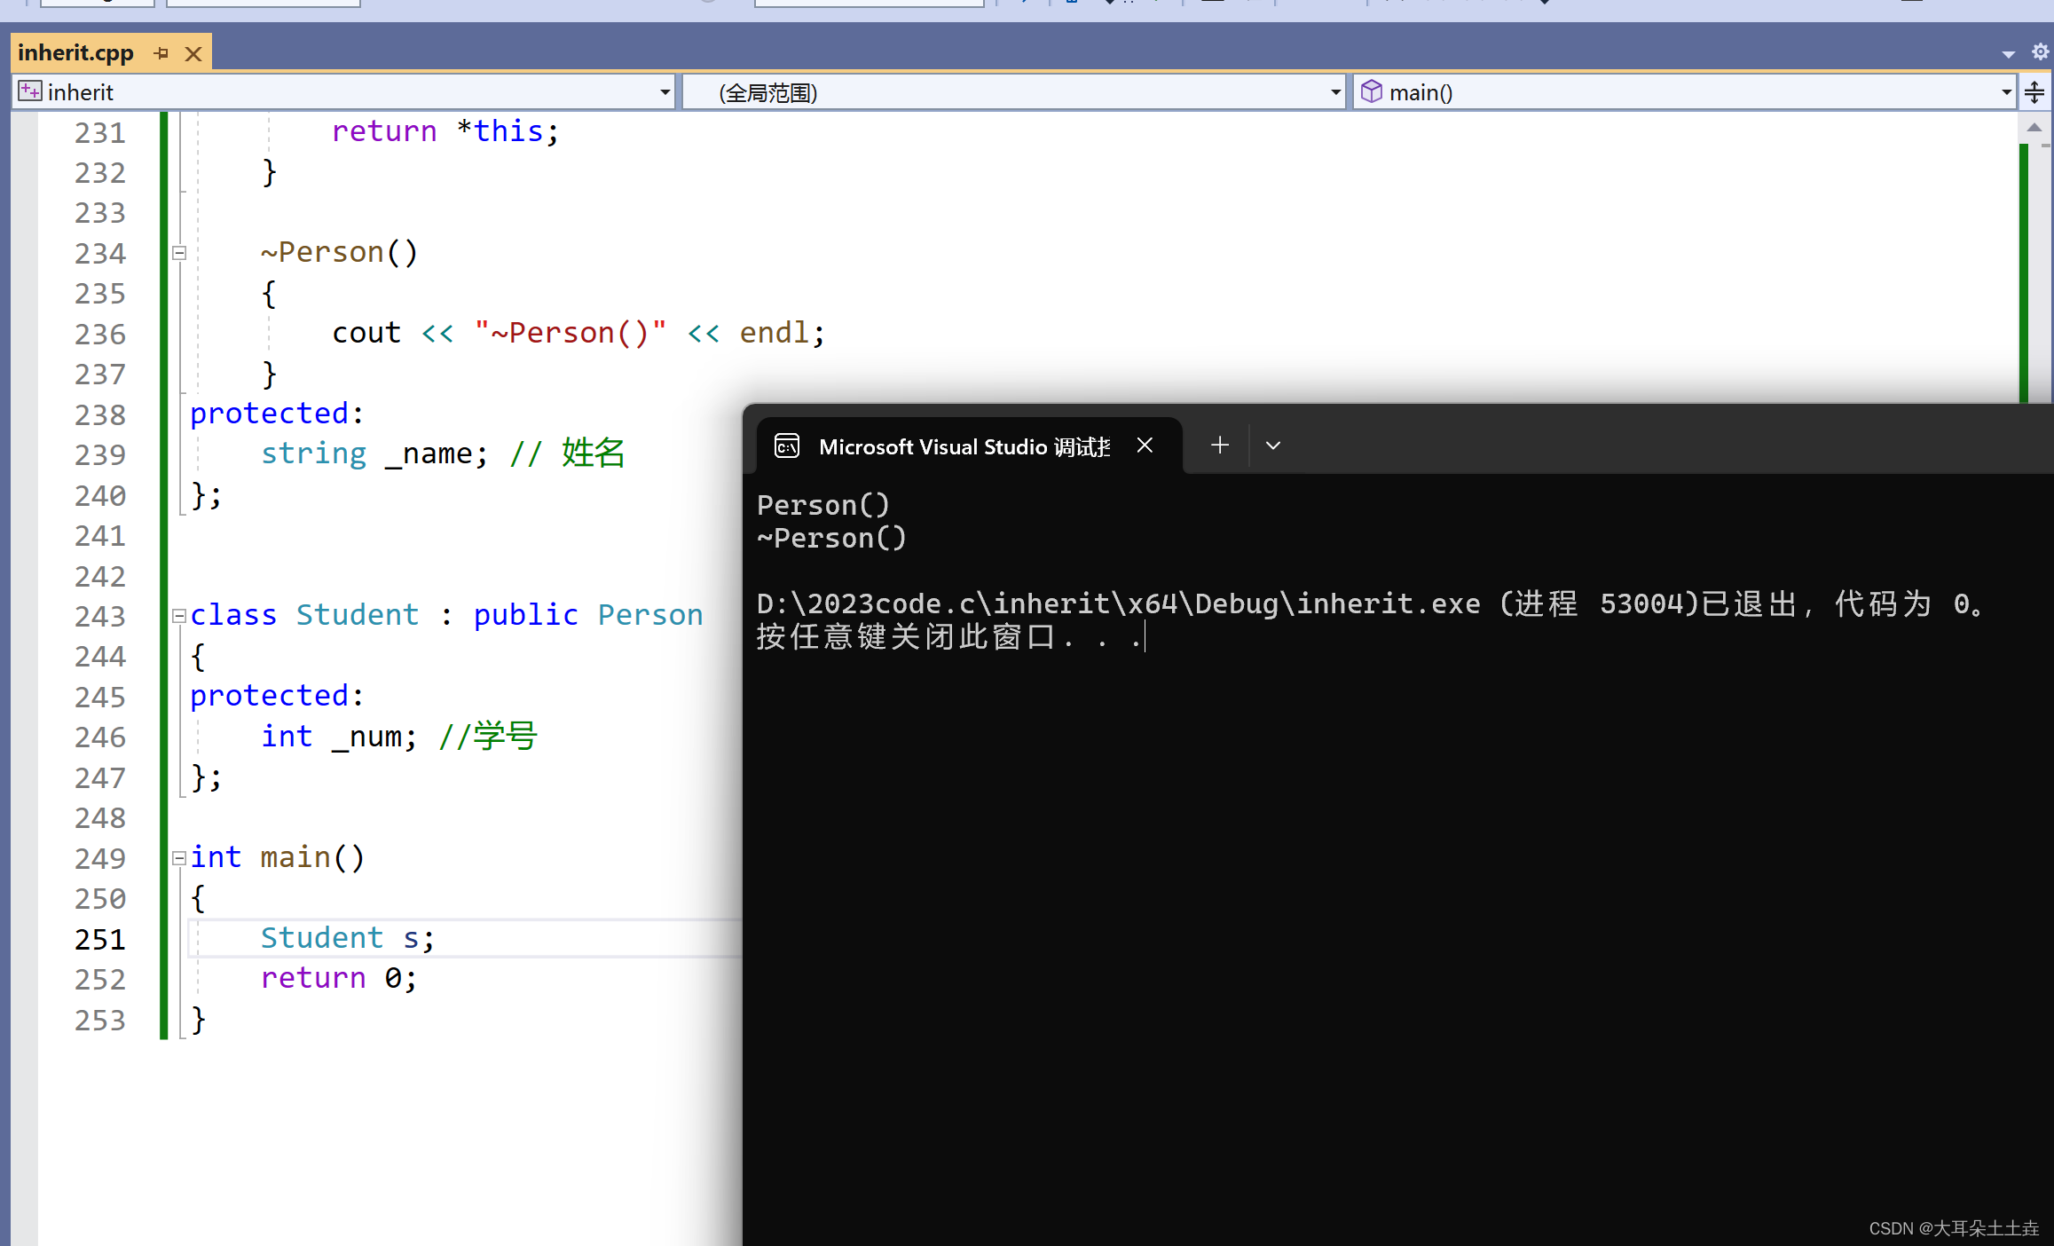Click the dropdown chevron in terminal panel
Image resolution: width=2054 pixels, height=1246 pixels.
(x=1272, y=445)
